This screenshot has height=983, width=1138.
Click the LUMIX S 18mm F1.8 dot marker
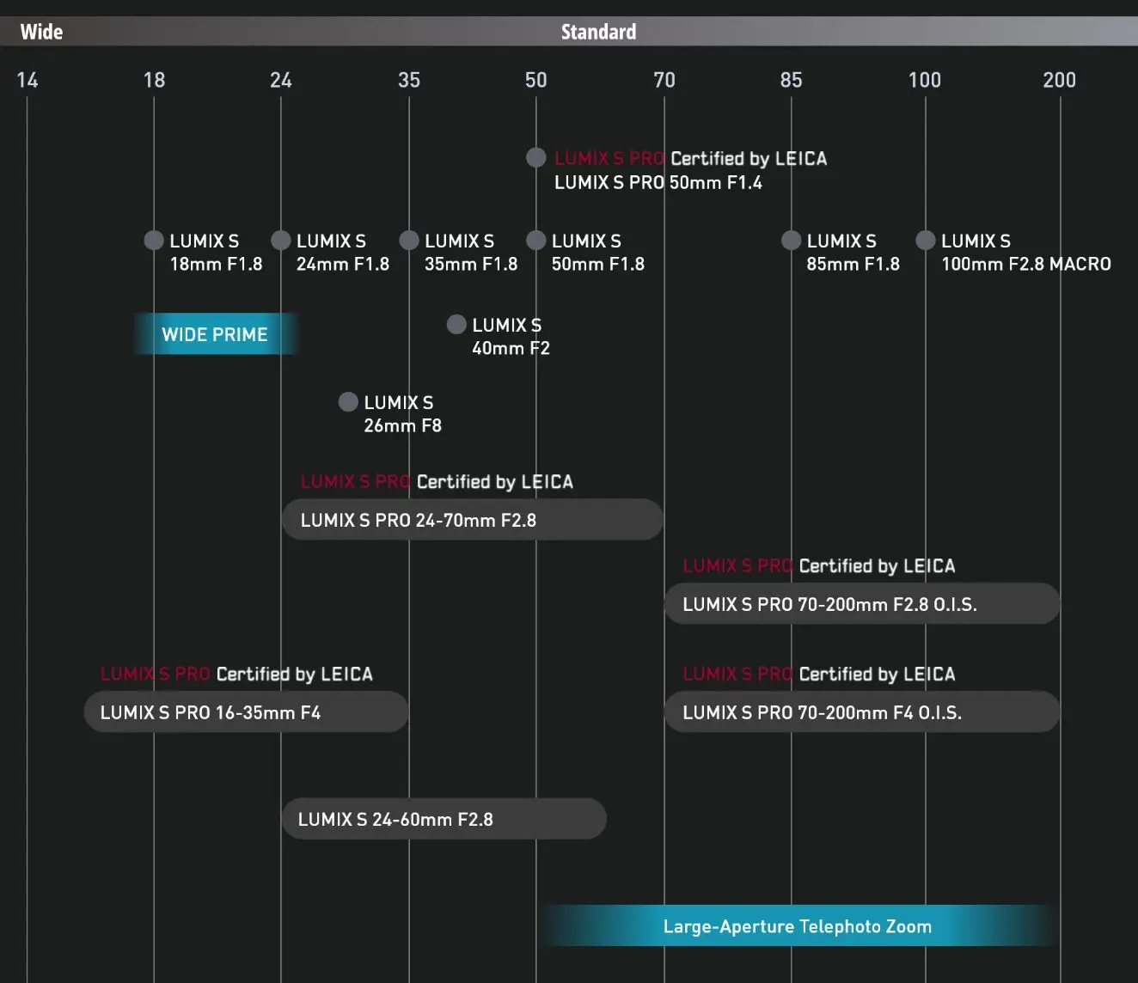point(154,241)
